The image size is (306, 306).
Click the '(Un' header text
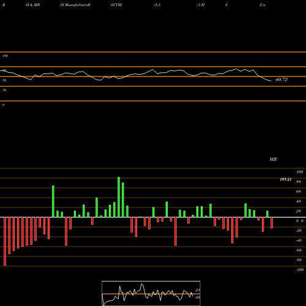click(x=263, y=5)
